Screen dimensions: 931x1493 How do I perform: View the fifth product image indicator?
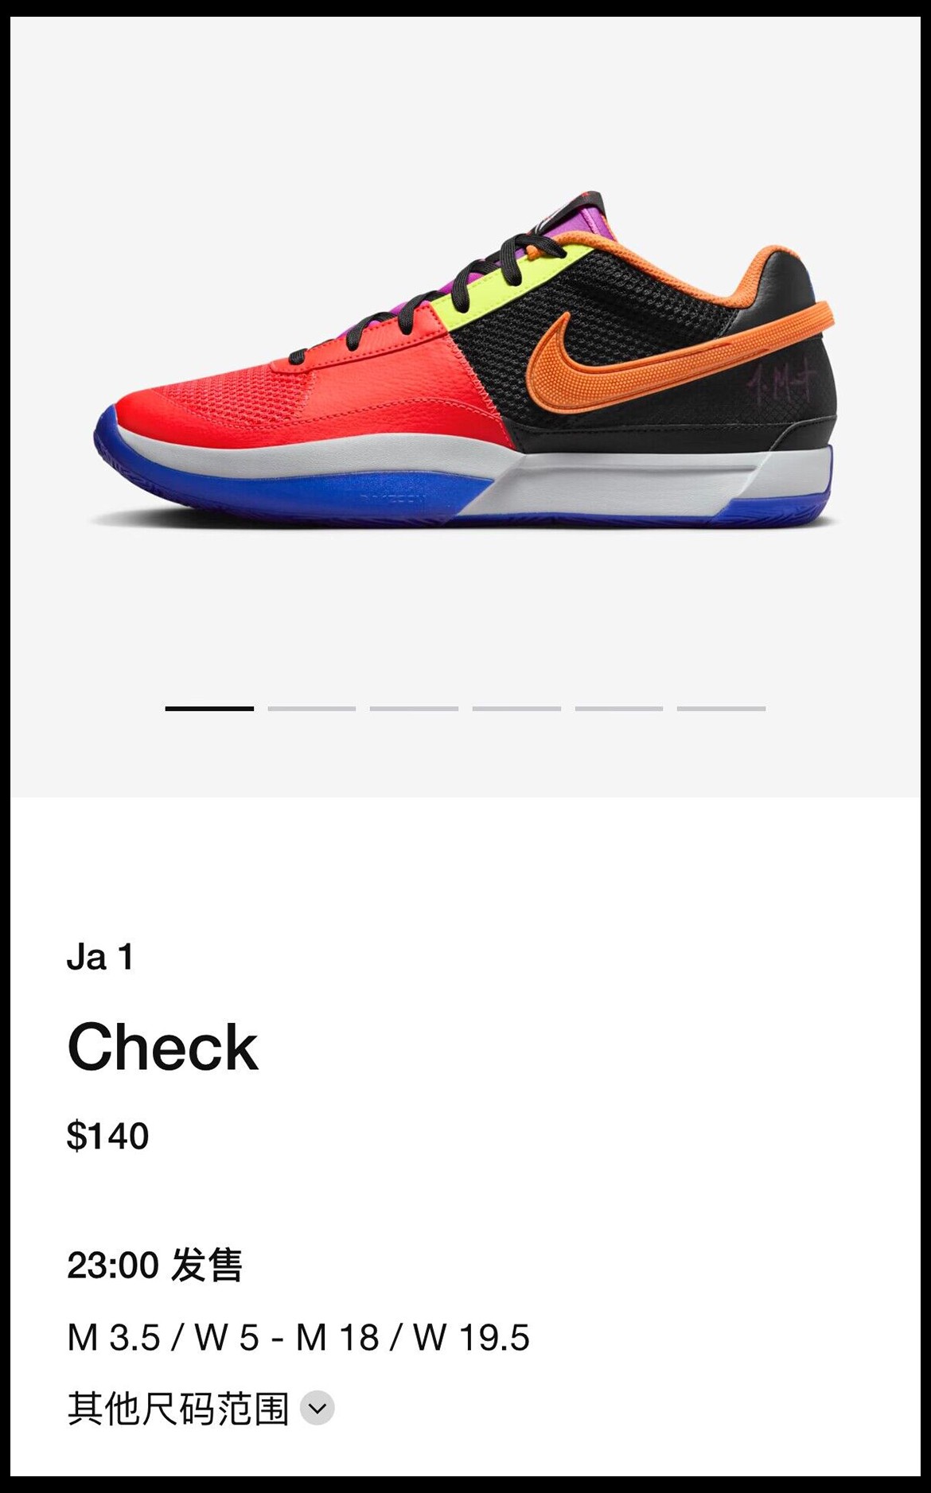(x=619, y=708)
